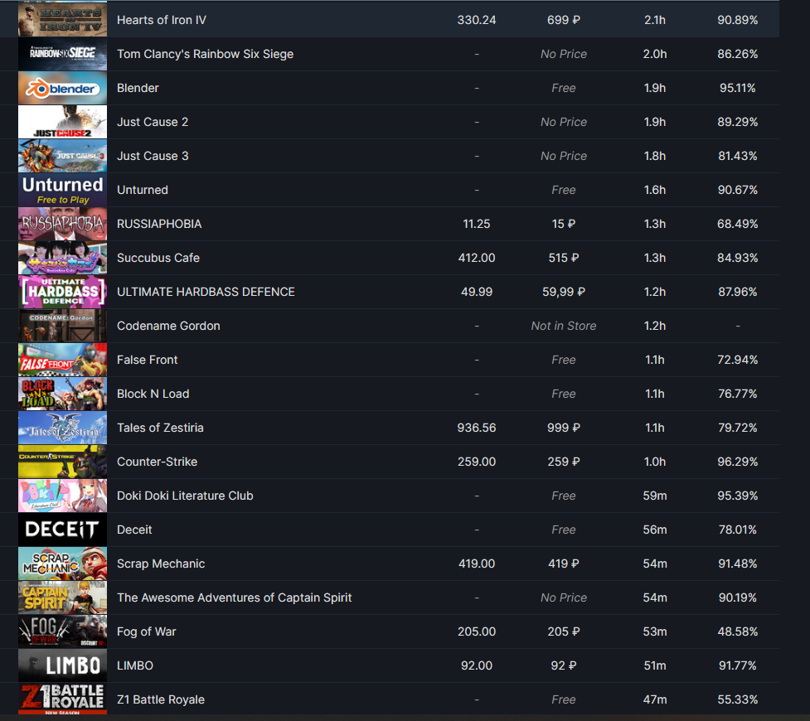Image resolution: width=810 pixels, height=721 pixels.
Task: Click the Block N Load title
Action: tap(153, 394)
